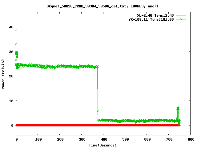This screenshot has width=197, height=148.
Task: Click the x-axis tick label 400
Action: coord(104,139)
